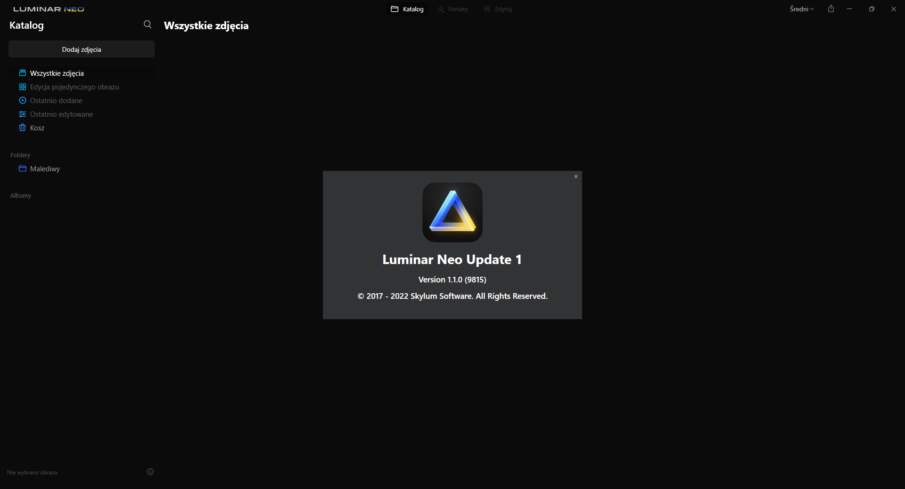Switch to the Presety tab
The image size is (905, 489).
pyautogui.click(x=453, y=9)
